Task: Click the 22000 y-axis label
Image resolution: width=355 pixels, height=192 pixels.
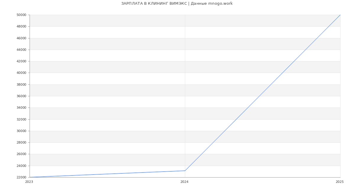Action: click(x=21, y=177)
